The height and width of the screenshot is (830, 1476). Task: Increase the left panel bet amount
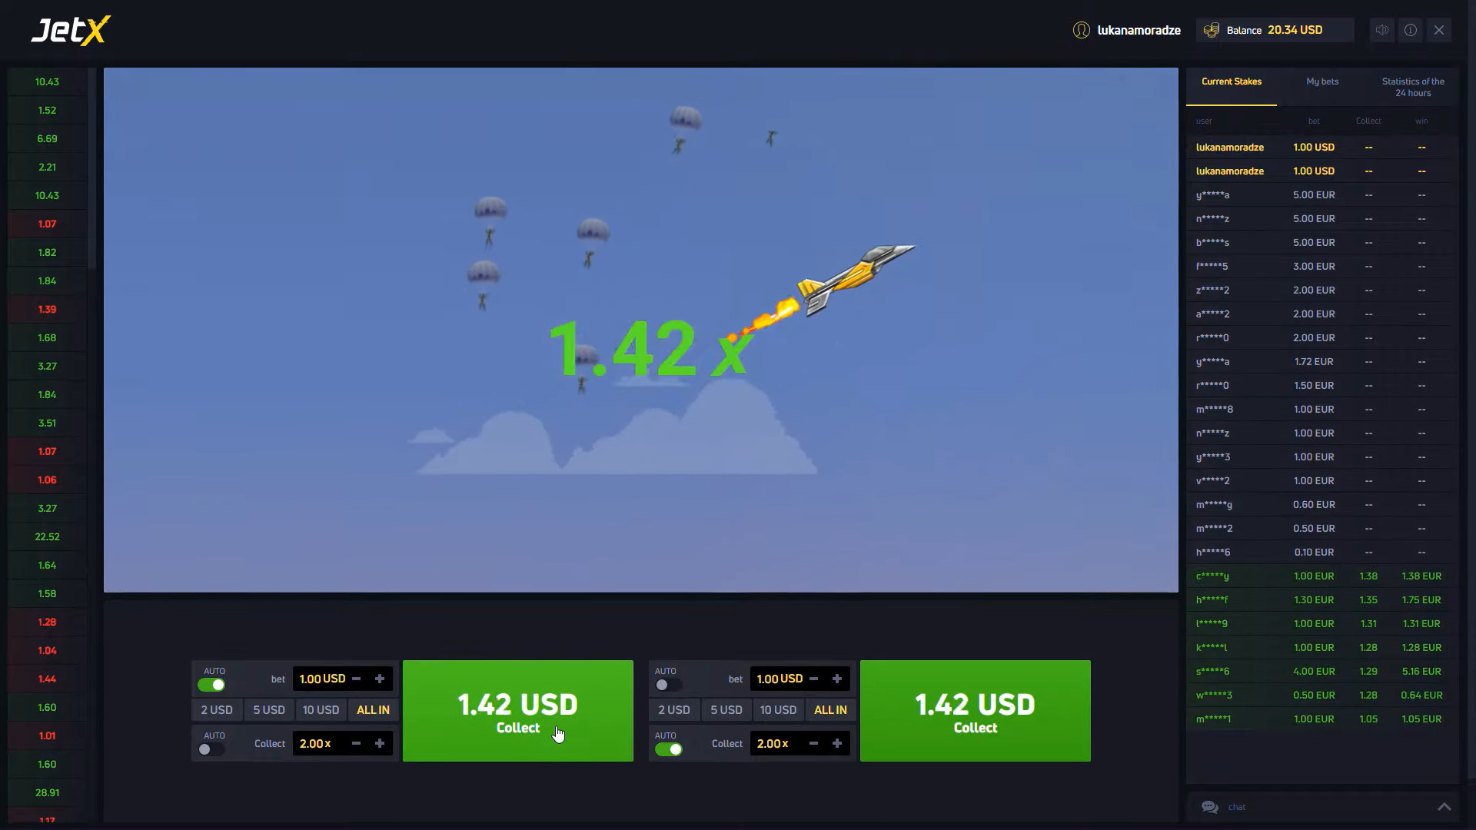tap(380, 679)
